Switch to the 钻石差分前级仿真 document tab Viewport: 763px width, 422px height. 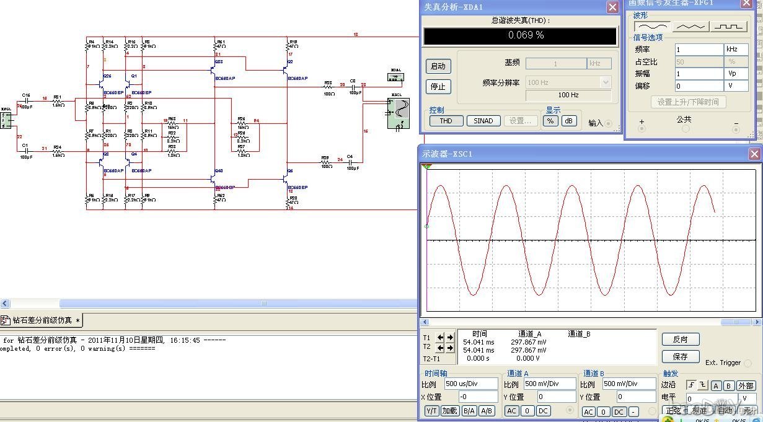42,320
